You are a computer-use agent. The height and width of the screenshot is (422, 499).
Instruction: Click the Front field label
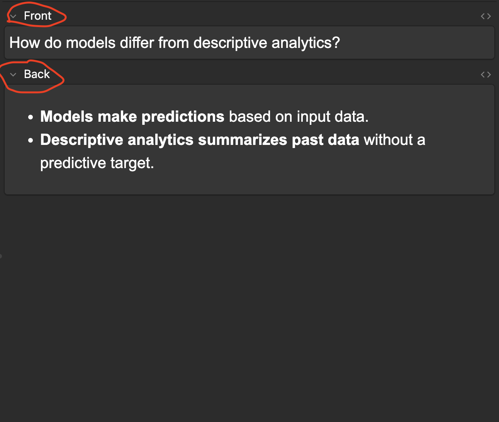pyautogui.click(x=37, y=16)
